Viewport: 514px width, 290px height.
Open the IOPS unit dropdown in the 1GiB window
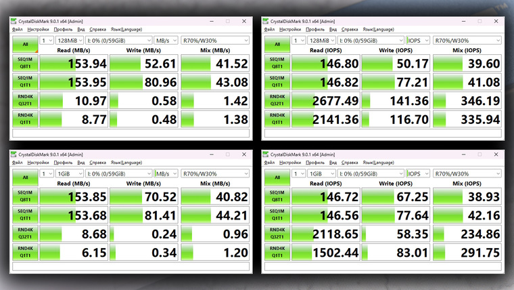pos(418,173)
